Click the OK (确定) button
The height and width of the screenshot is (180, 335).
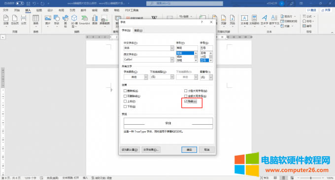point(189,149)
